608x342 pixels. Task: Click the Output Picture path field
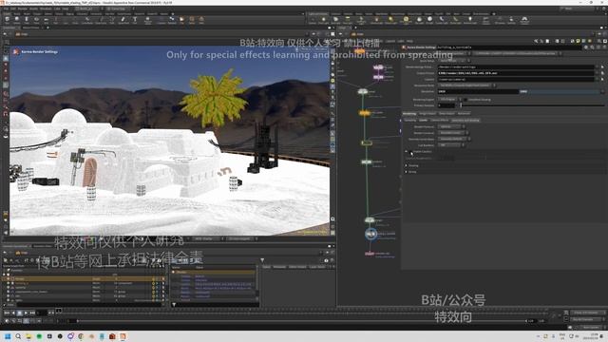[516, 73]
